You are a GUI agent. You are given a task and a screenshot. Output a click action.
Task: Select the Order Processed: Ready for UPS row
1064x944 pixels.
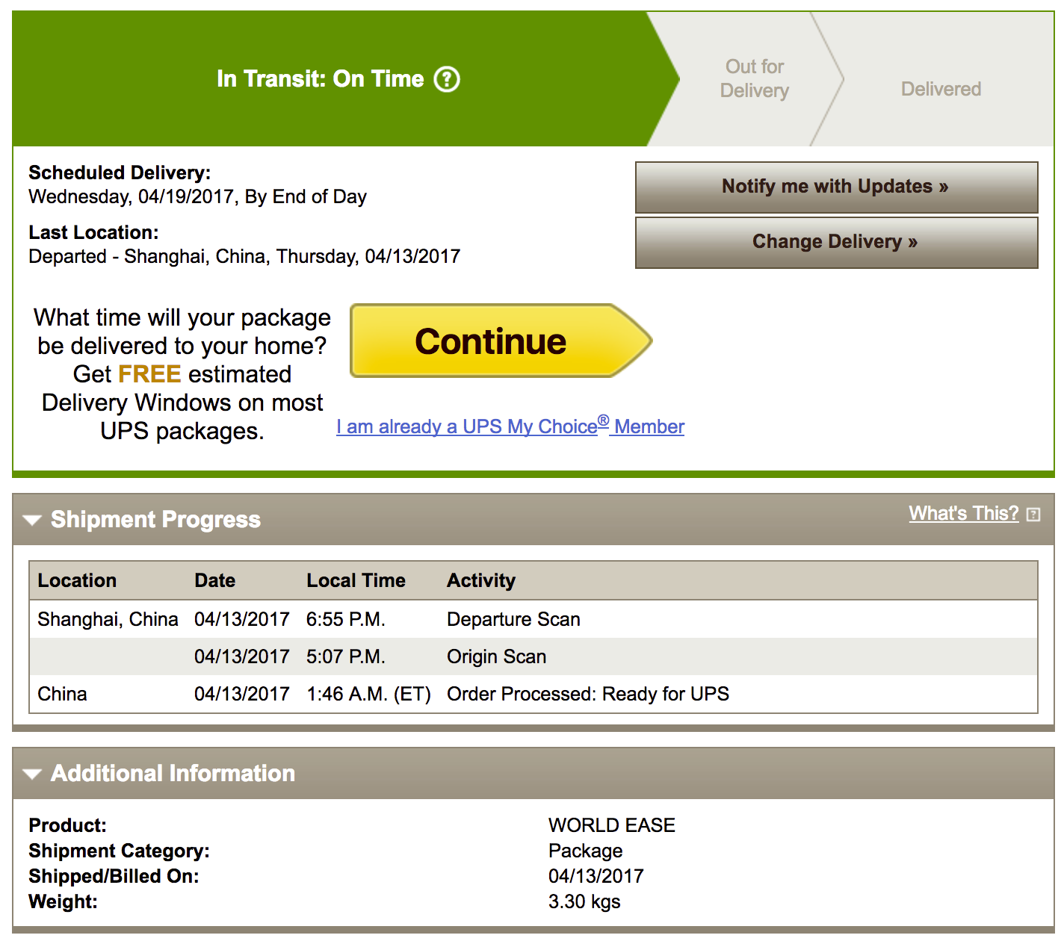tap(587, 694)
